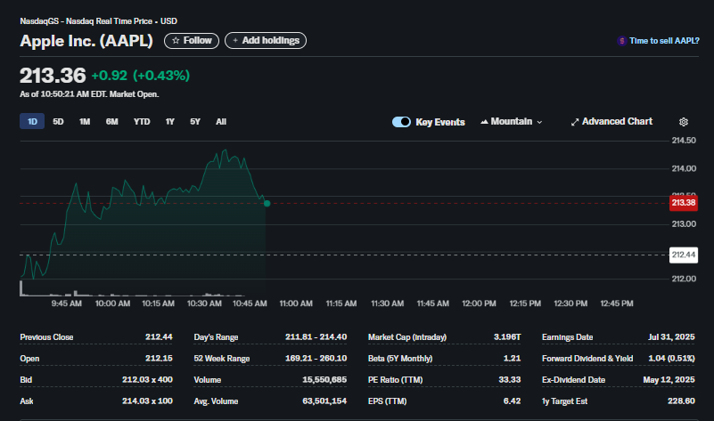Click the Volume value 15,550,685
The height and width of the screenshot is (421, 714).
324,380
